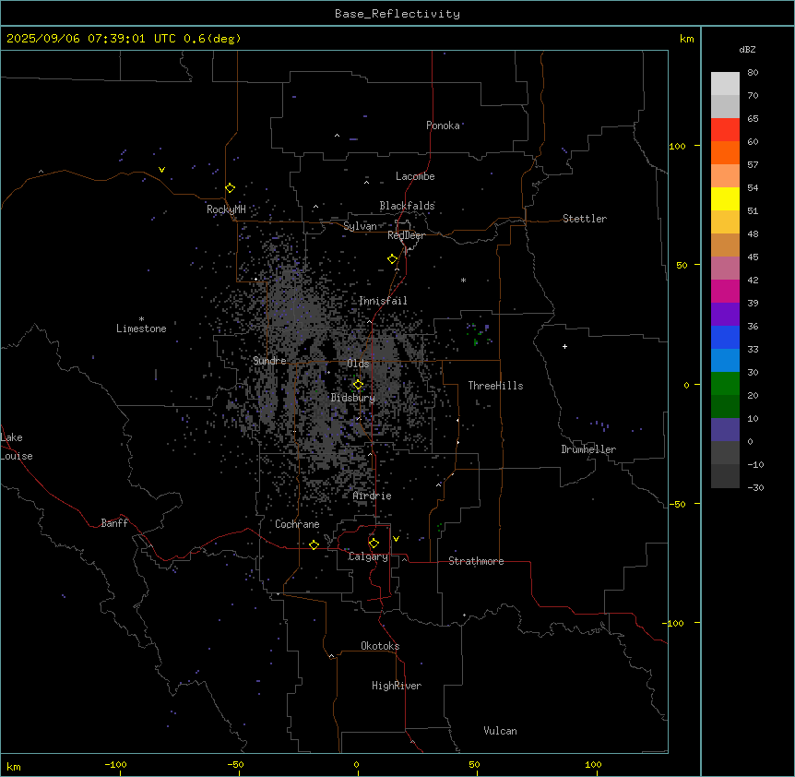This screenshot has height=777, width=795.
Task: Click the yellow diamond marker between Olds and Didsbury
Action: coord(359,385)
